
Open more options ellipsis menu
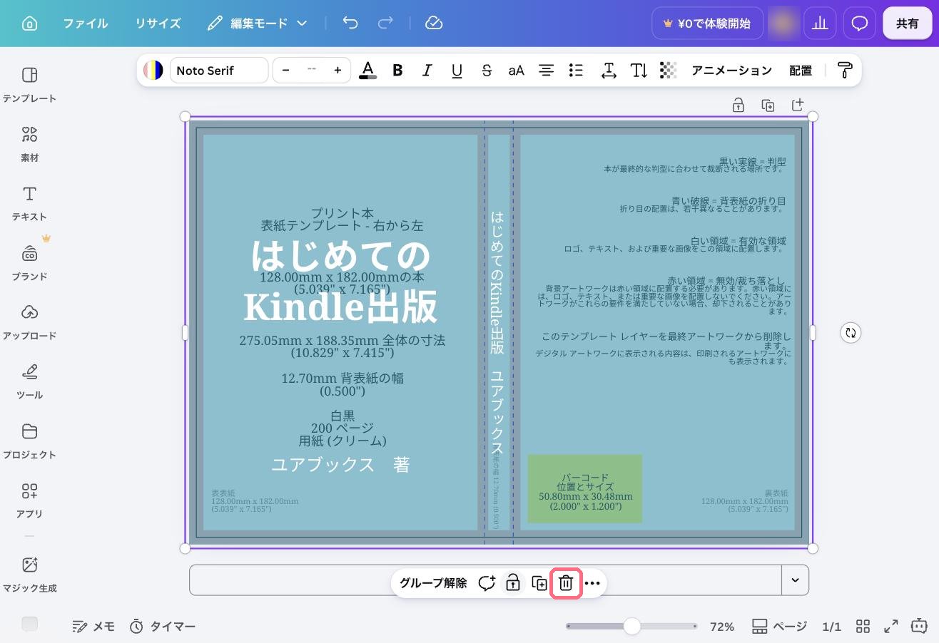592,583
